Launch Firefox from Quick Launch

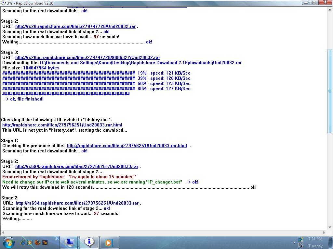coord(37,242)
